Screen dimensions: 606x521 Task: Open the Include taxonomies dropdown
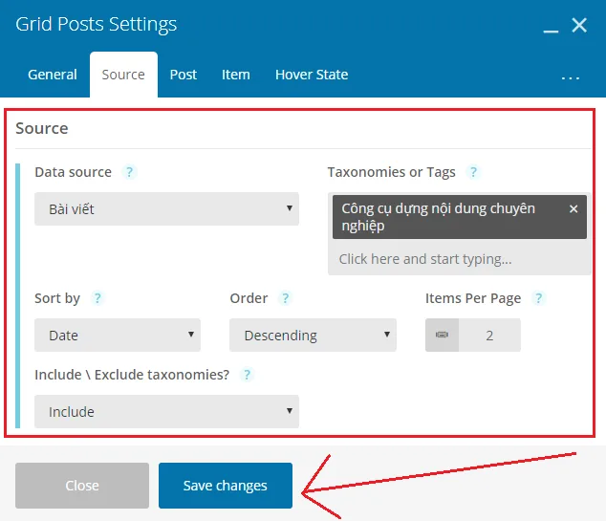(x=166, y=412)
